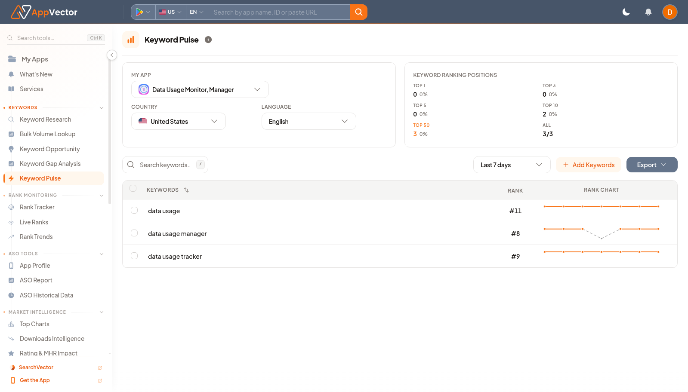688x392 pixels.
Task: Open the EN language selector in header
Action: point(197,12)
